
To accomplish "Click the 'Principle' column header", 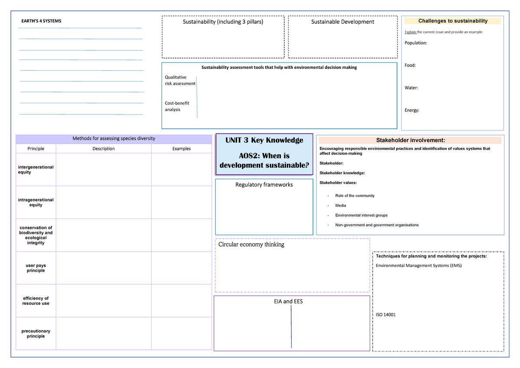I will coord(36,149).
